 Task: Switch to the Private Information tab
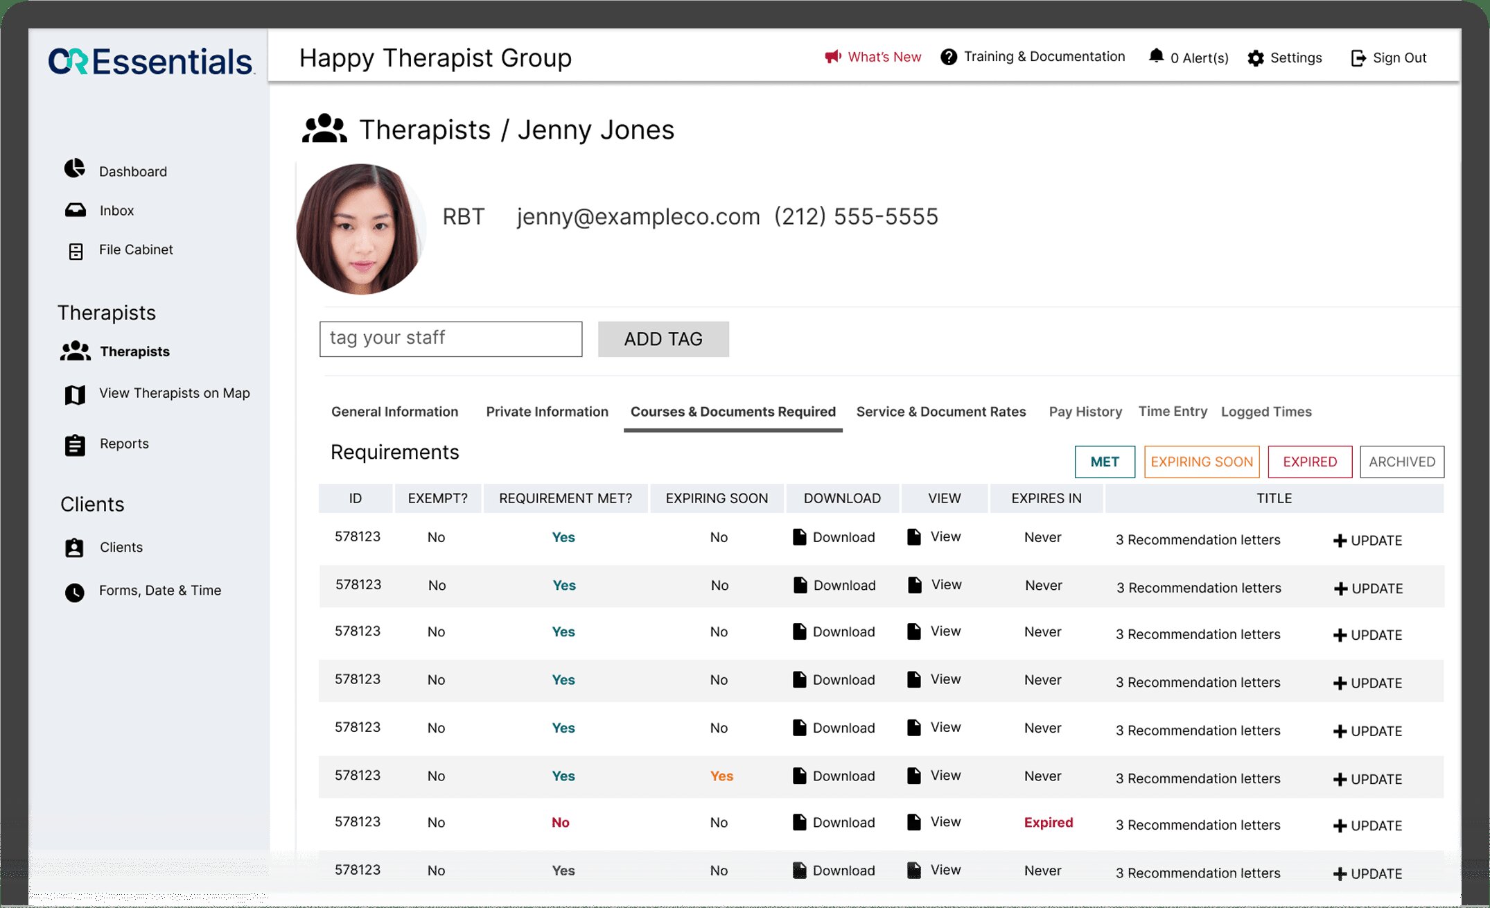point(547,412)
